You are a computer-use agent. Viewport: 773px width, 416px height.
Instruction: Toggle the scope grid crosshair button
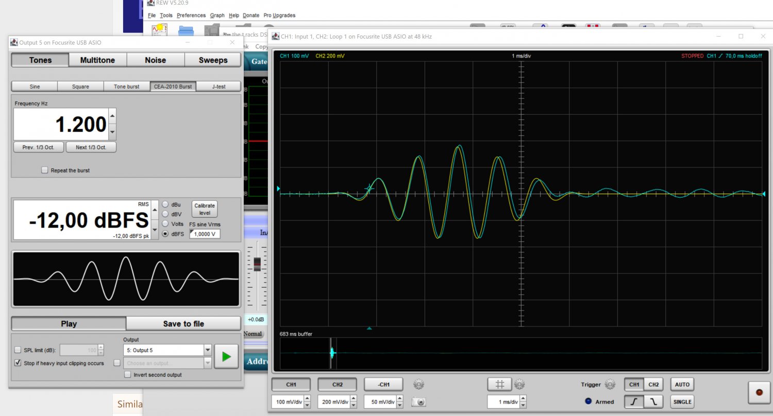coord(499,384)
